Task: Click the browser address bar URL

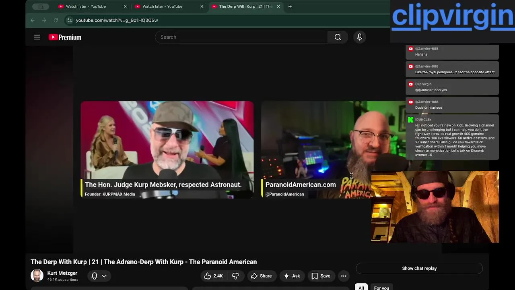Action: click(117, 20)
